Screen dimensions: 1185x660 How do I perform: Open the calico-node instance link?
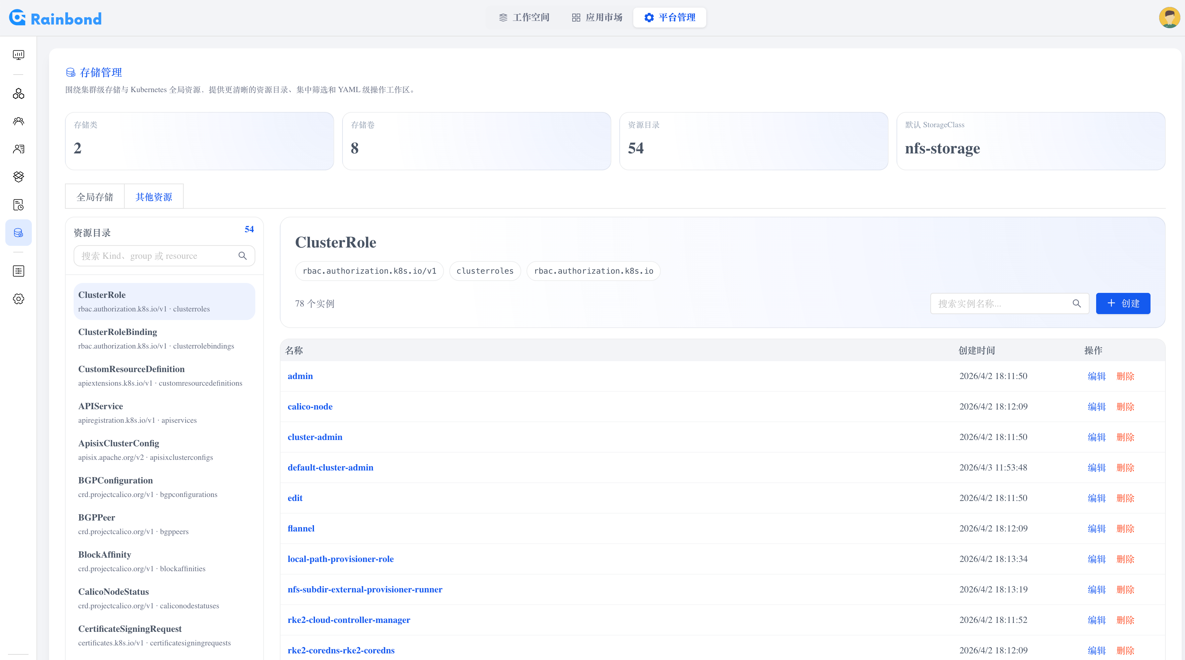310,406
